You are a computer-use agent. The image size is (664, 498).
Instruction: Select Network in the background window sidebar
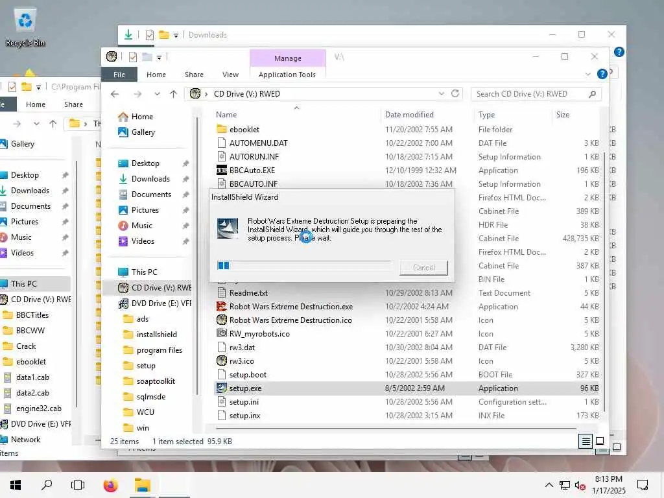(25, 440)
